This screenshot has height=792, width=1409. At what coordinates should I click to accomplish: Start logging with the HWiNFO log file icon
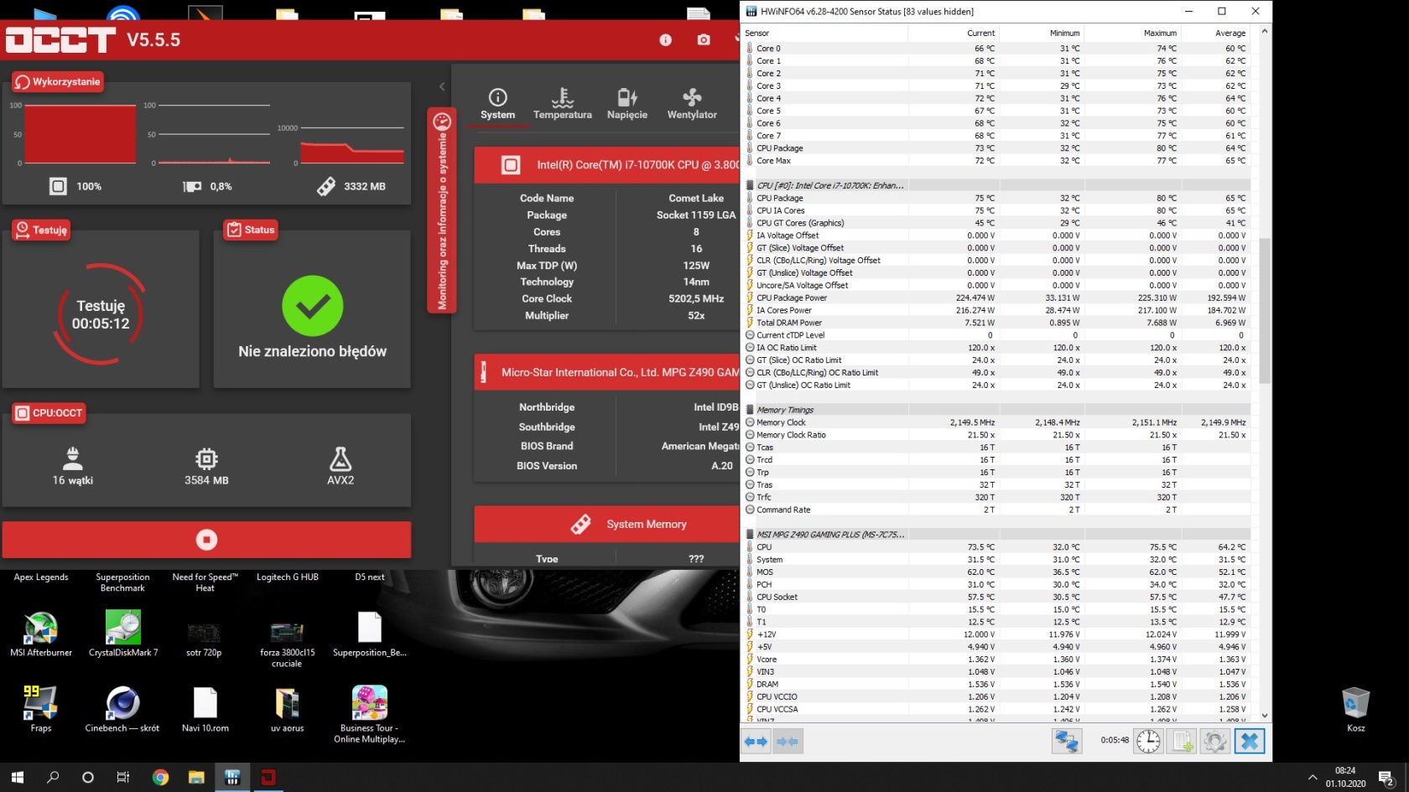pyautogui.click(x=1181, y=741)
